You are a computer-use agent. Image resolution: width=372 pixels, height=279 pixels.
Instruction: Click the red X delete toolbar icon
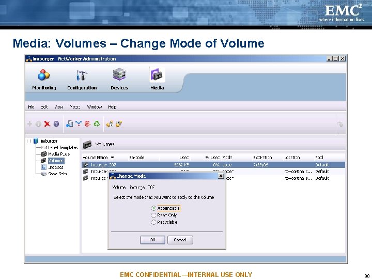47,124
